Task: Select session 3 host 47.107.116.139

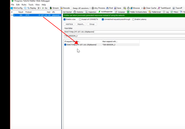Action: coord(44,15)
